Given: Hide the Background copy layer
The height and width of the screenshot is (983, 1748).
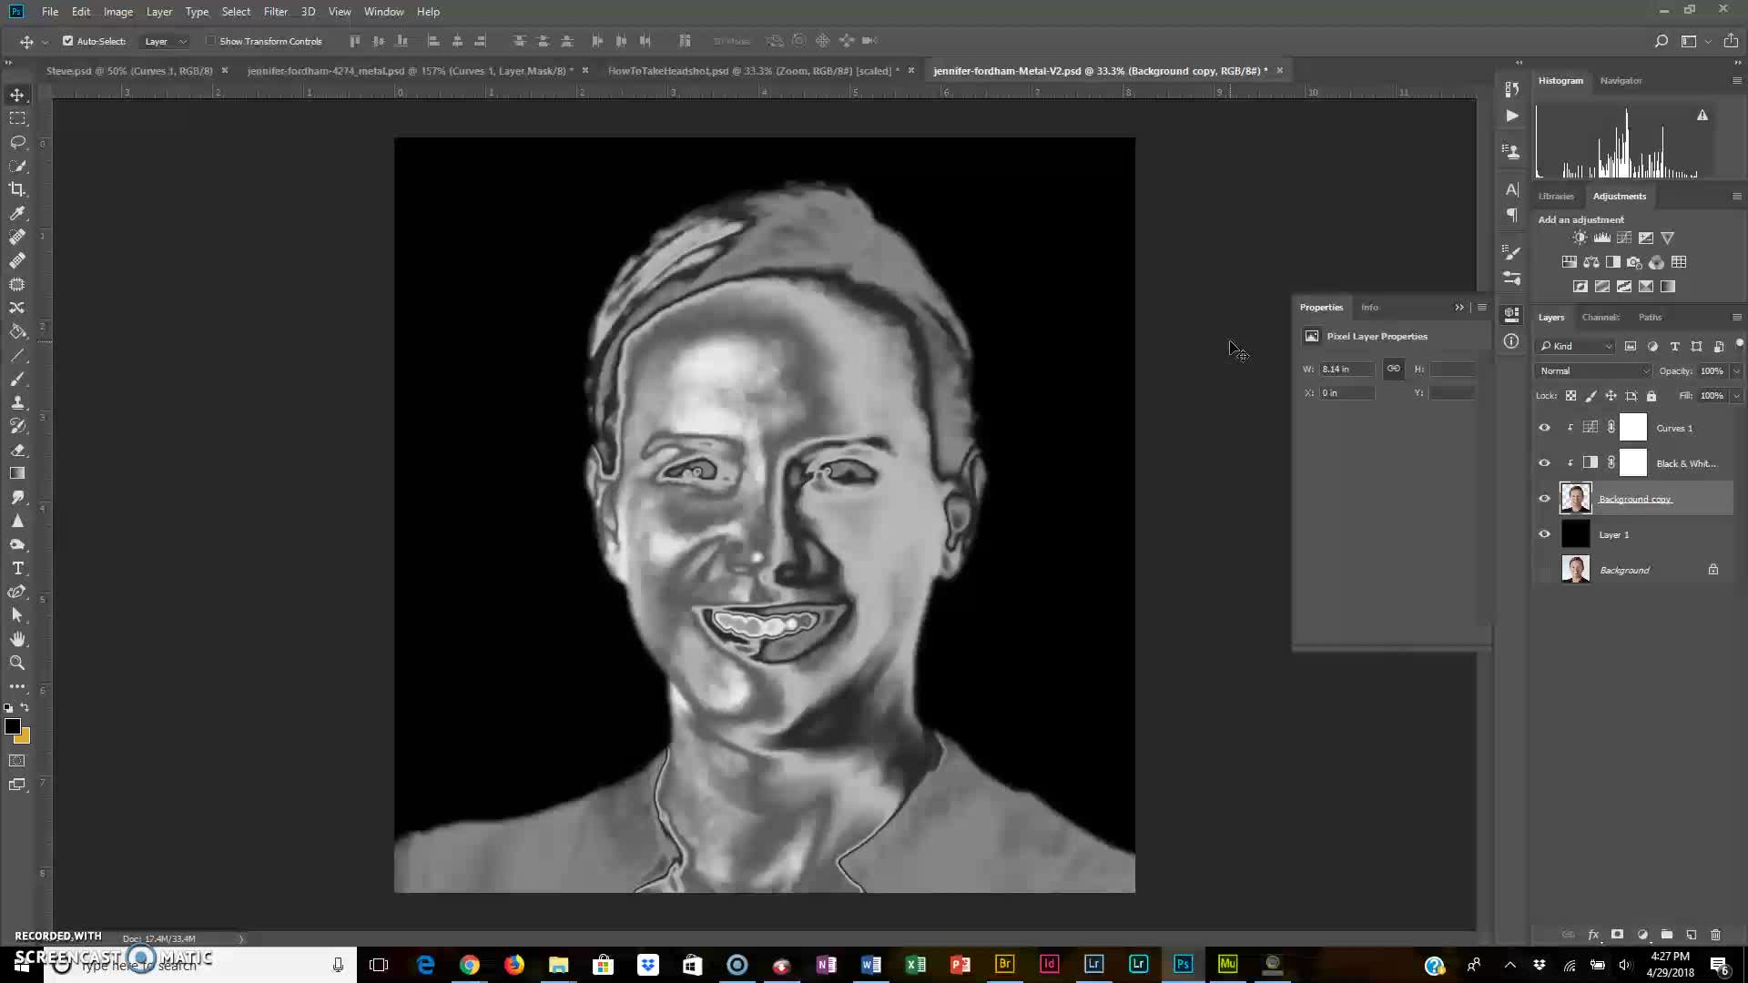Looking at the screenshot, I should pyautogui.click(x=1544, y=499).
